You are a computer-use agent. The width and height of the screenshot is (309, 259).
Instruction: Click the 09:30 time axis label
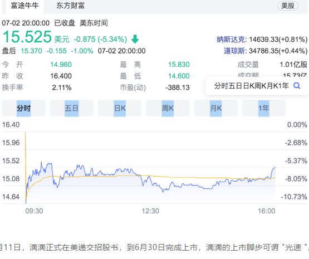point(34,211)
